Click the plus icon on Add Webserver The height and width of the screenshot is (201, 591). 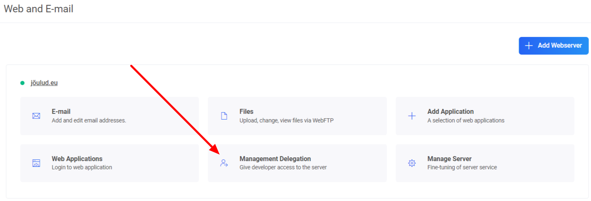click(529, 46)
